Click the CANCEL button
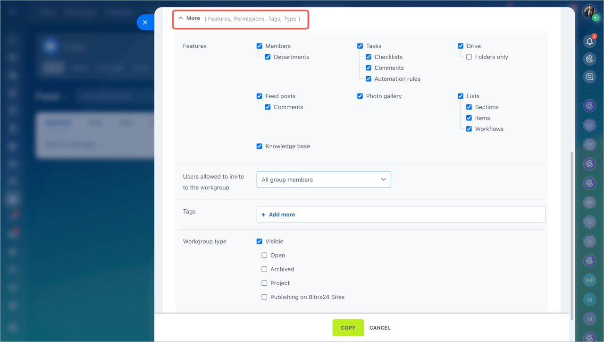The image size is (604, 342). (x=380, y=328)
